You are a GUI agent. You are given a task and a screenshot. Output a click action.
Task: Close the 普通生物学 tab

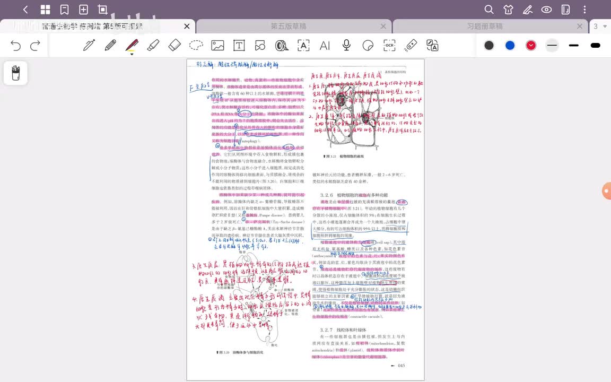187,26
